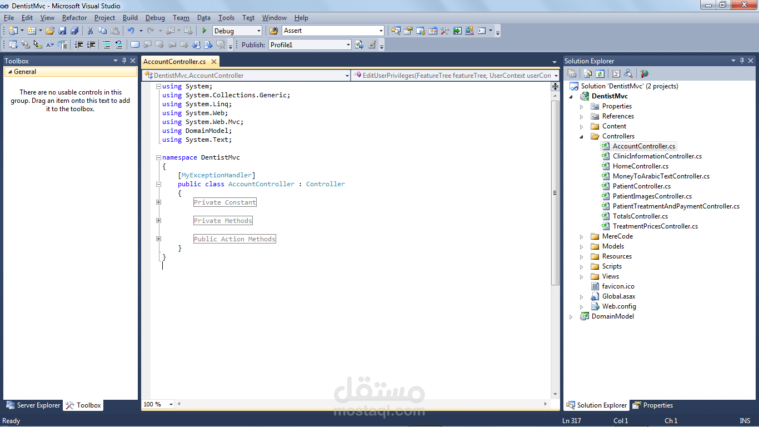The height and width of the screenshot is (427, 759).
Task: Open the Window menu
Action: coord(274,18)
